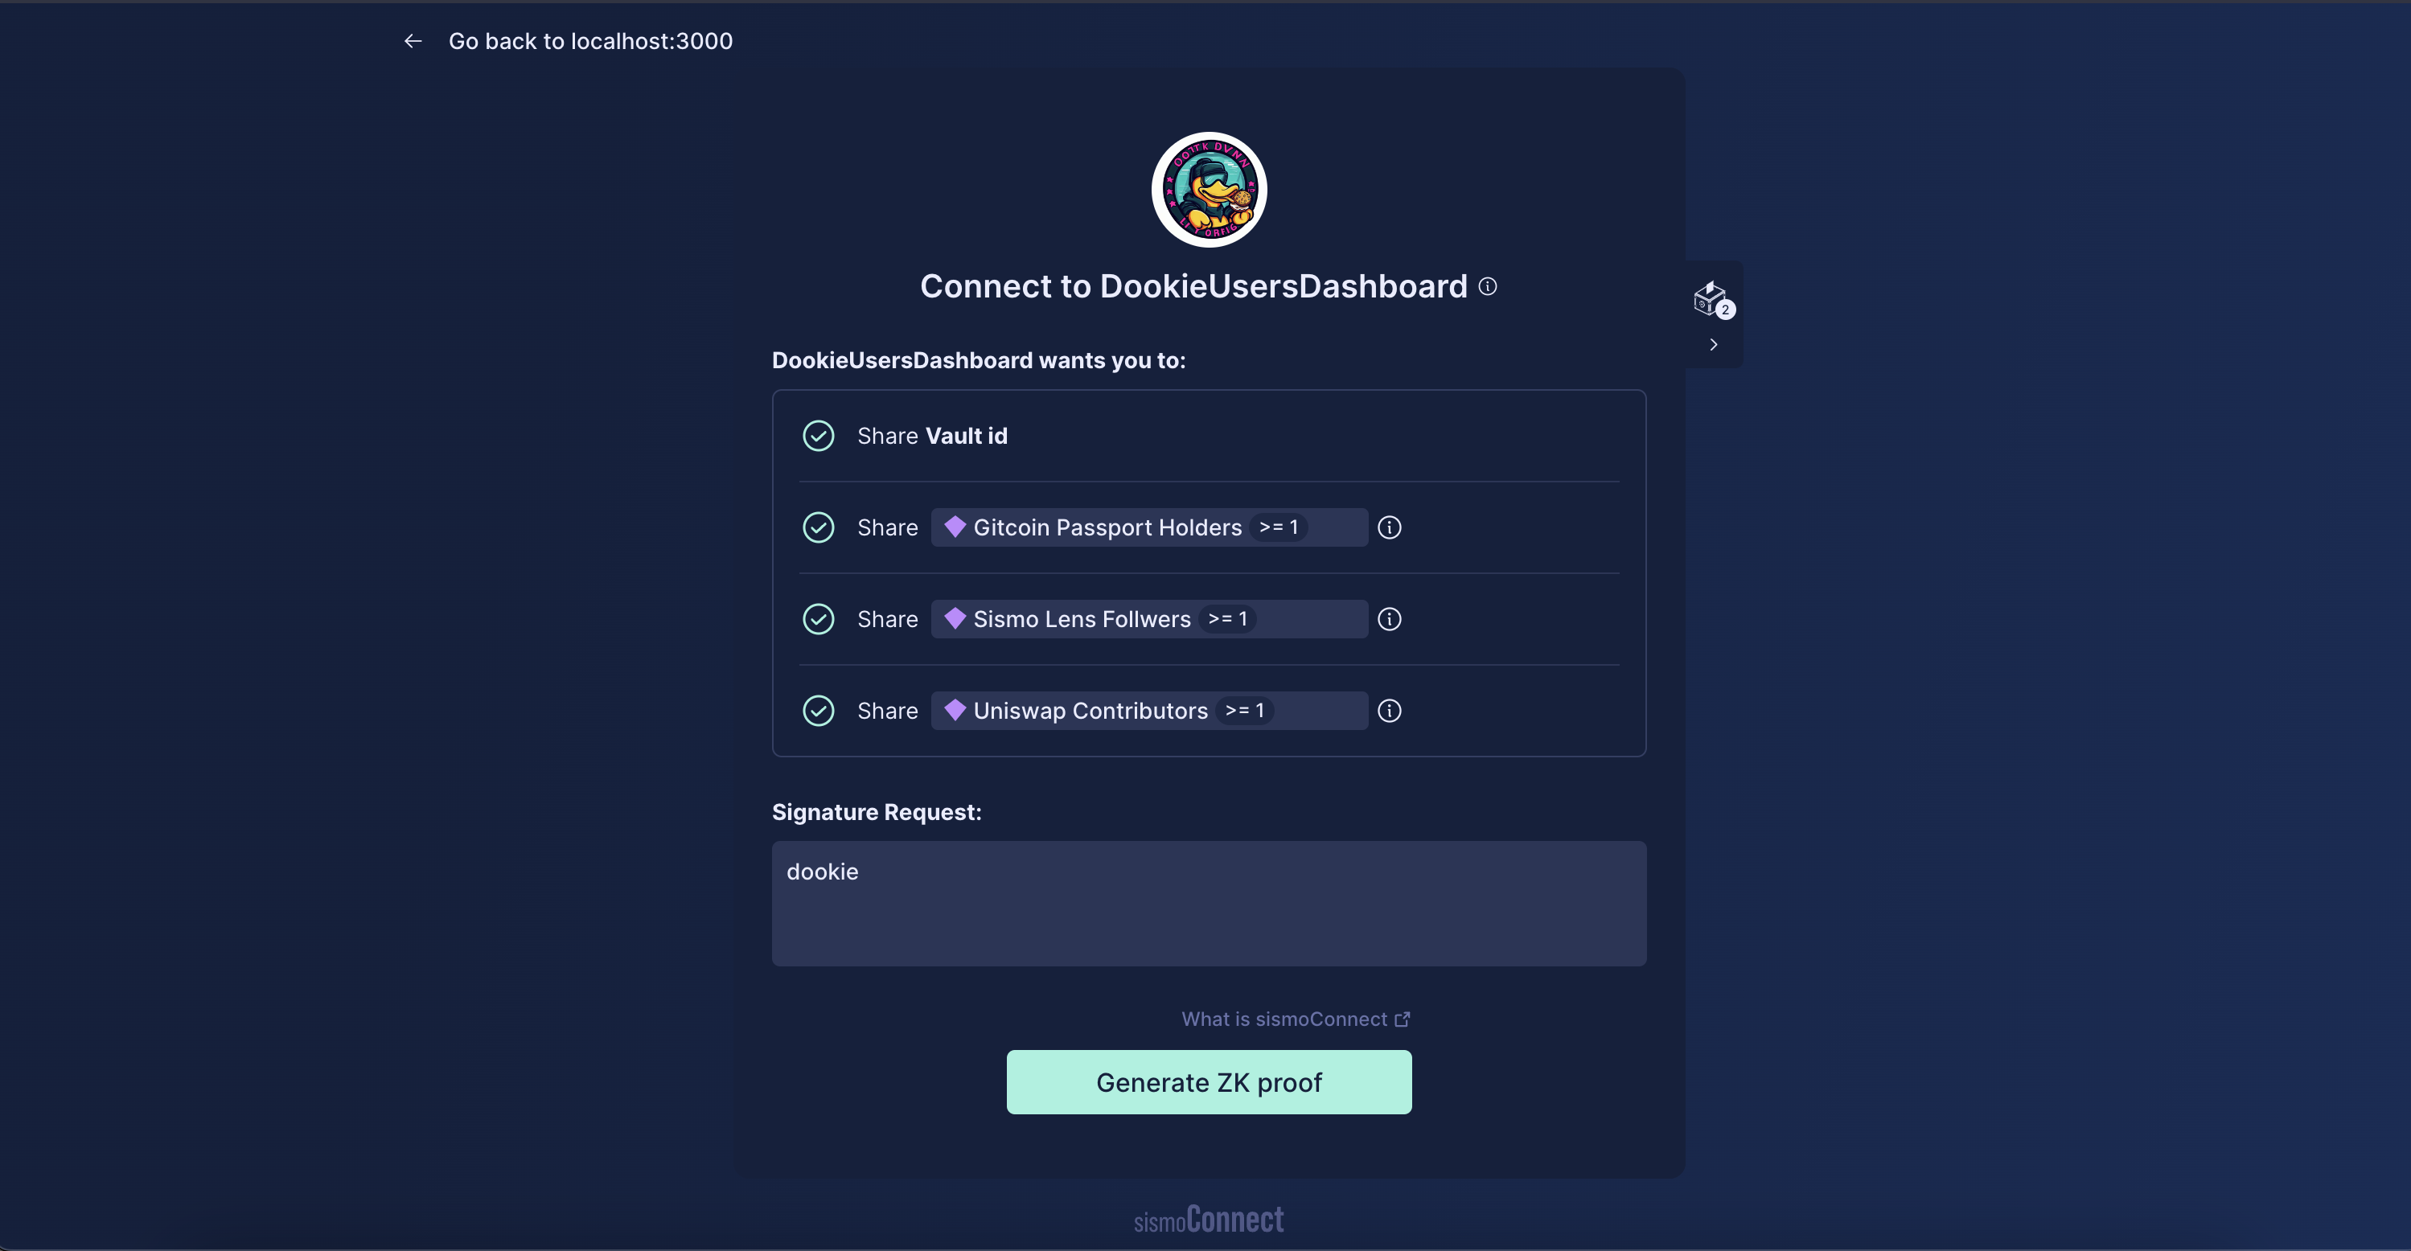This screenshot has height=1251, width=2411.
Task: Go back to localhost:3000 link
Action: click(589, 41)
